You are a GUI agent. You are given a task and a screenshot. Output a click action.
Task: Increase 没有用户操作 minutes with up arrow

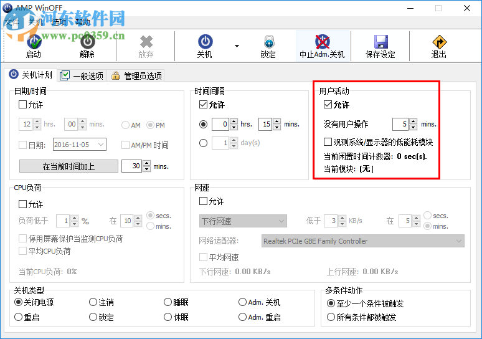tap(413, 121)
